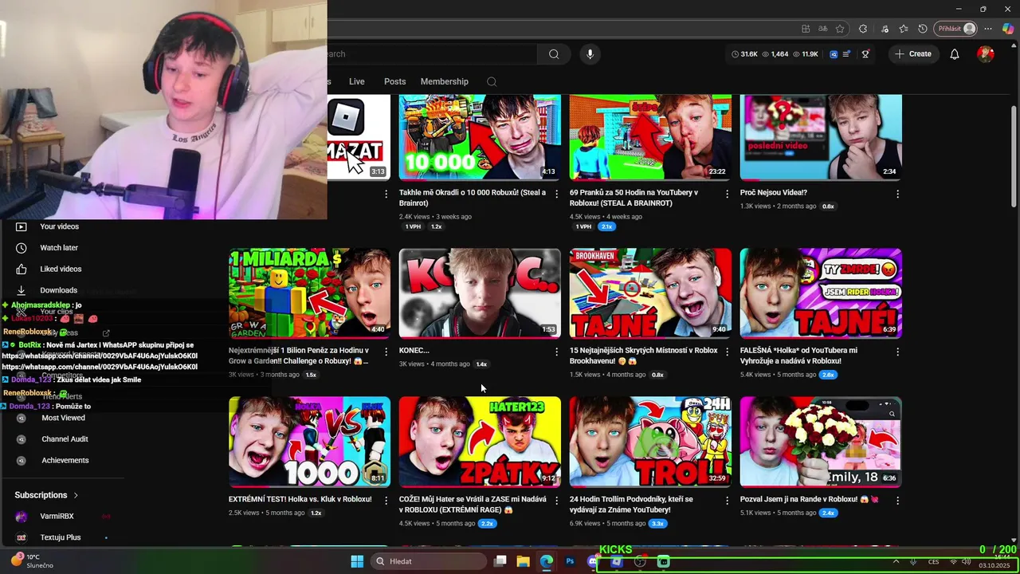Show hidden system tray icons chevron
Viewport: 1020px width, 574px height.
click(896, 561)
